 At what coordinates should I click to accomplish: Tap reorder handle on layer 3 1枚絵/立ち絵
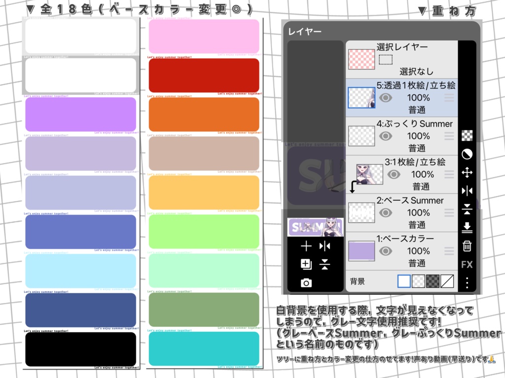point(449,174)
